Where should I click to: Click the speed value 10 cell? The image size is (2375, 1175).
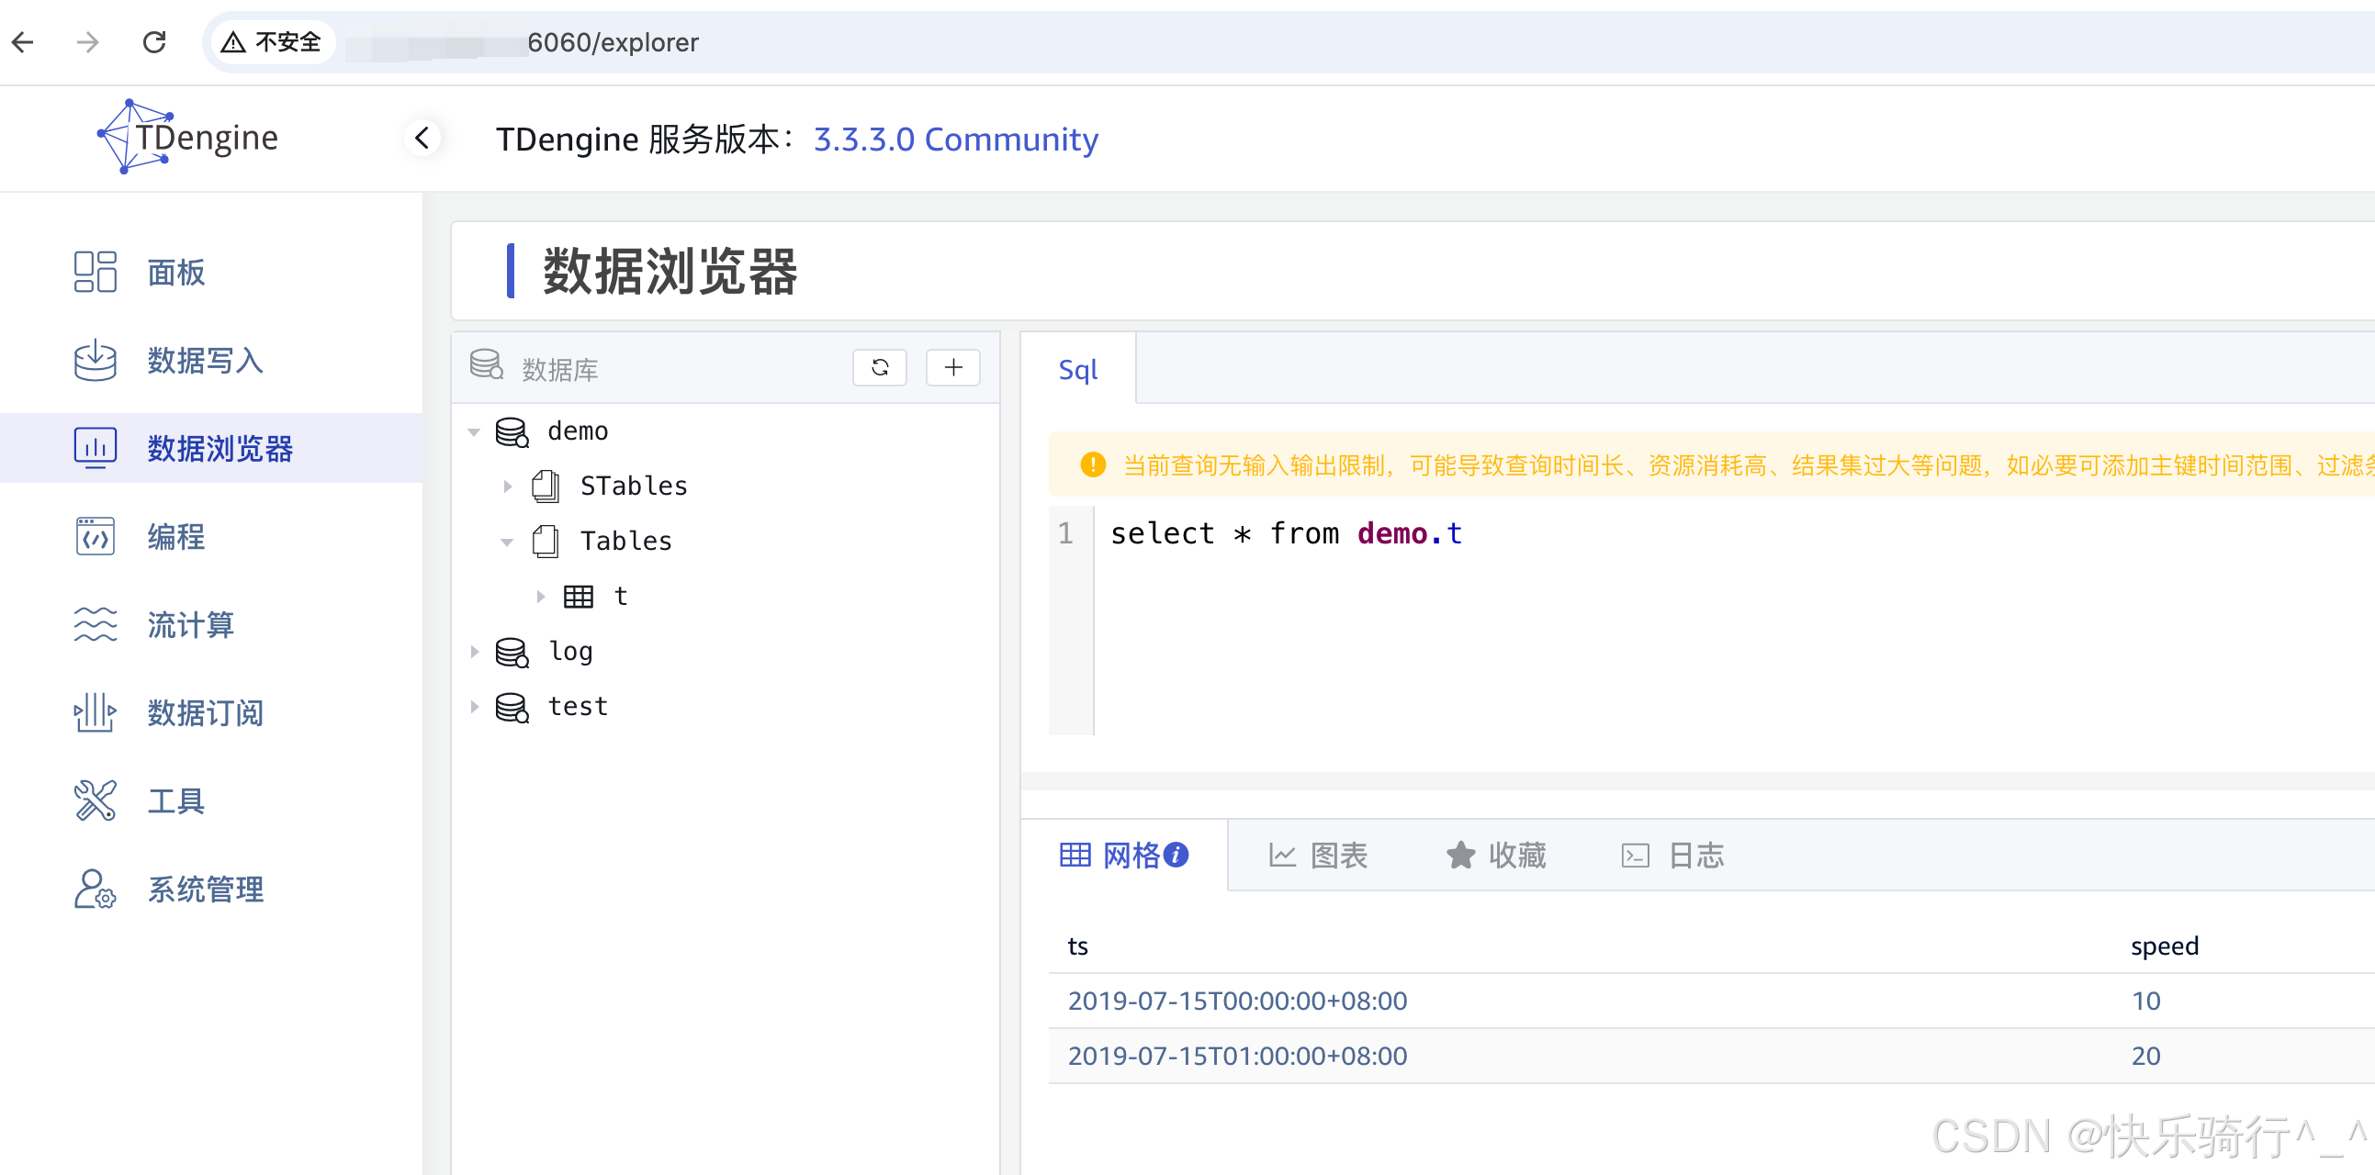[x=2145, y=1001]
